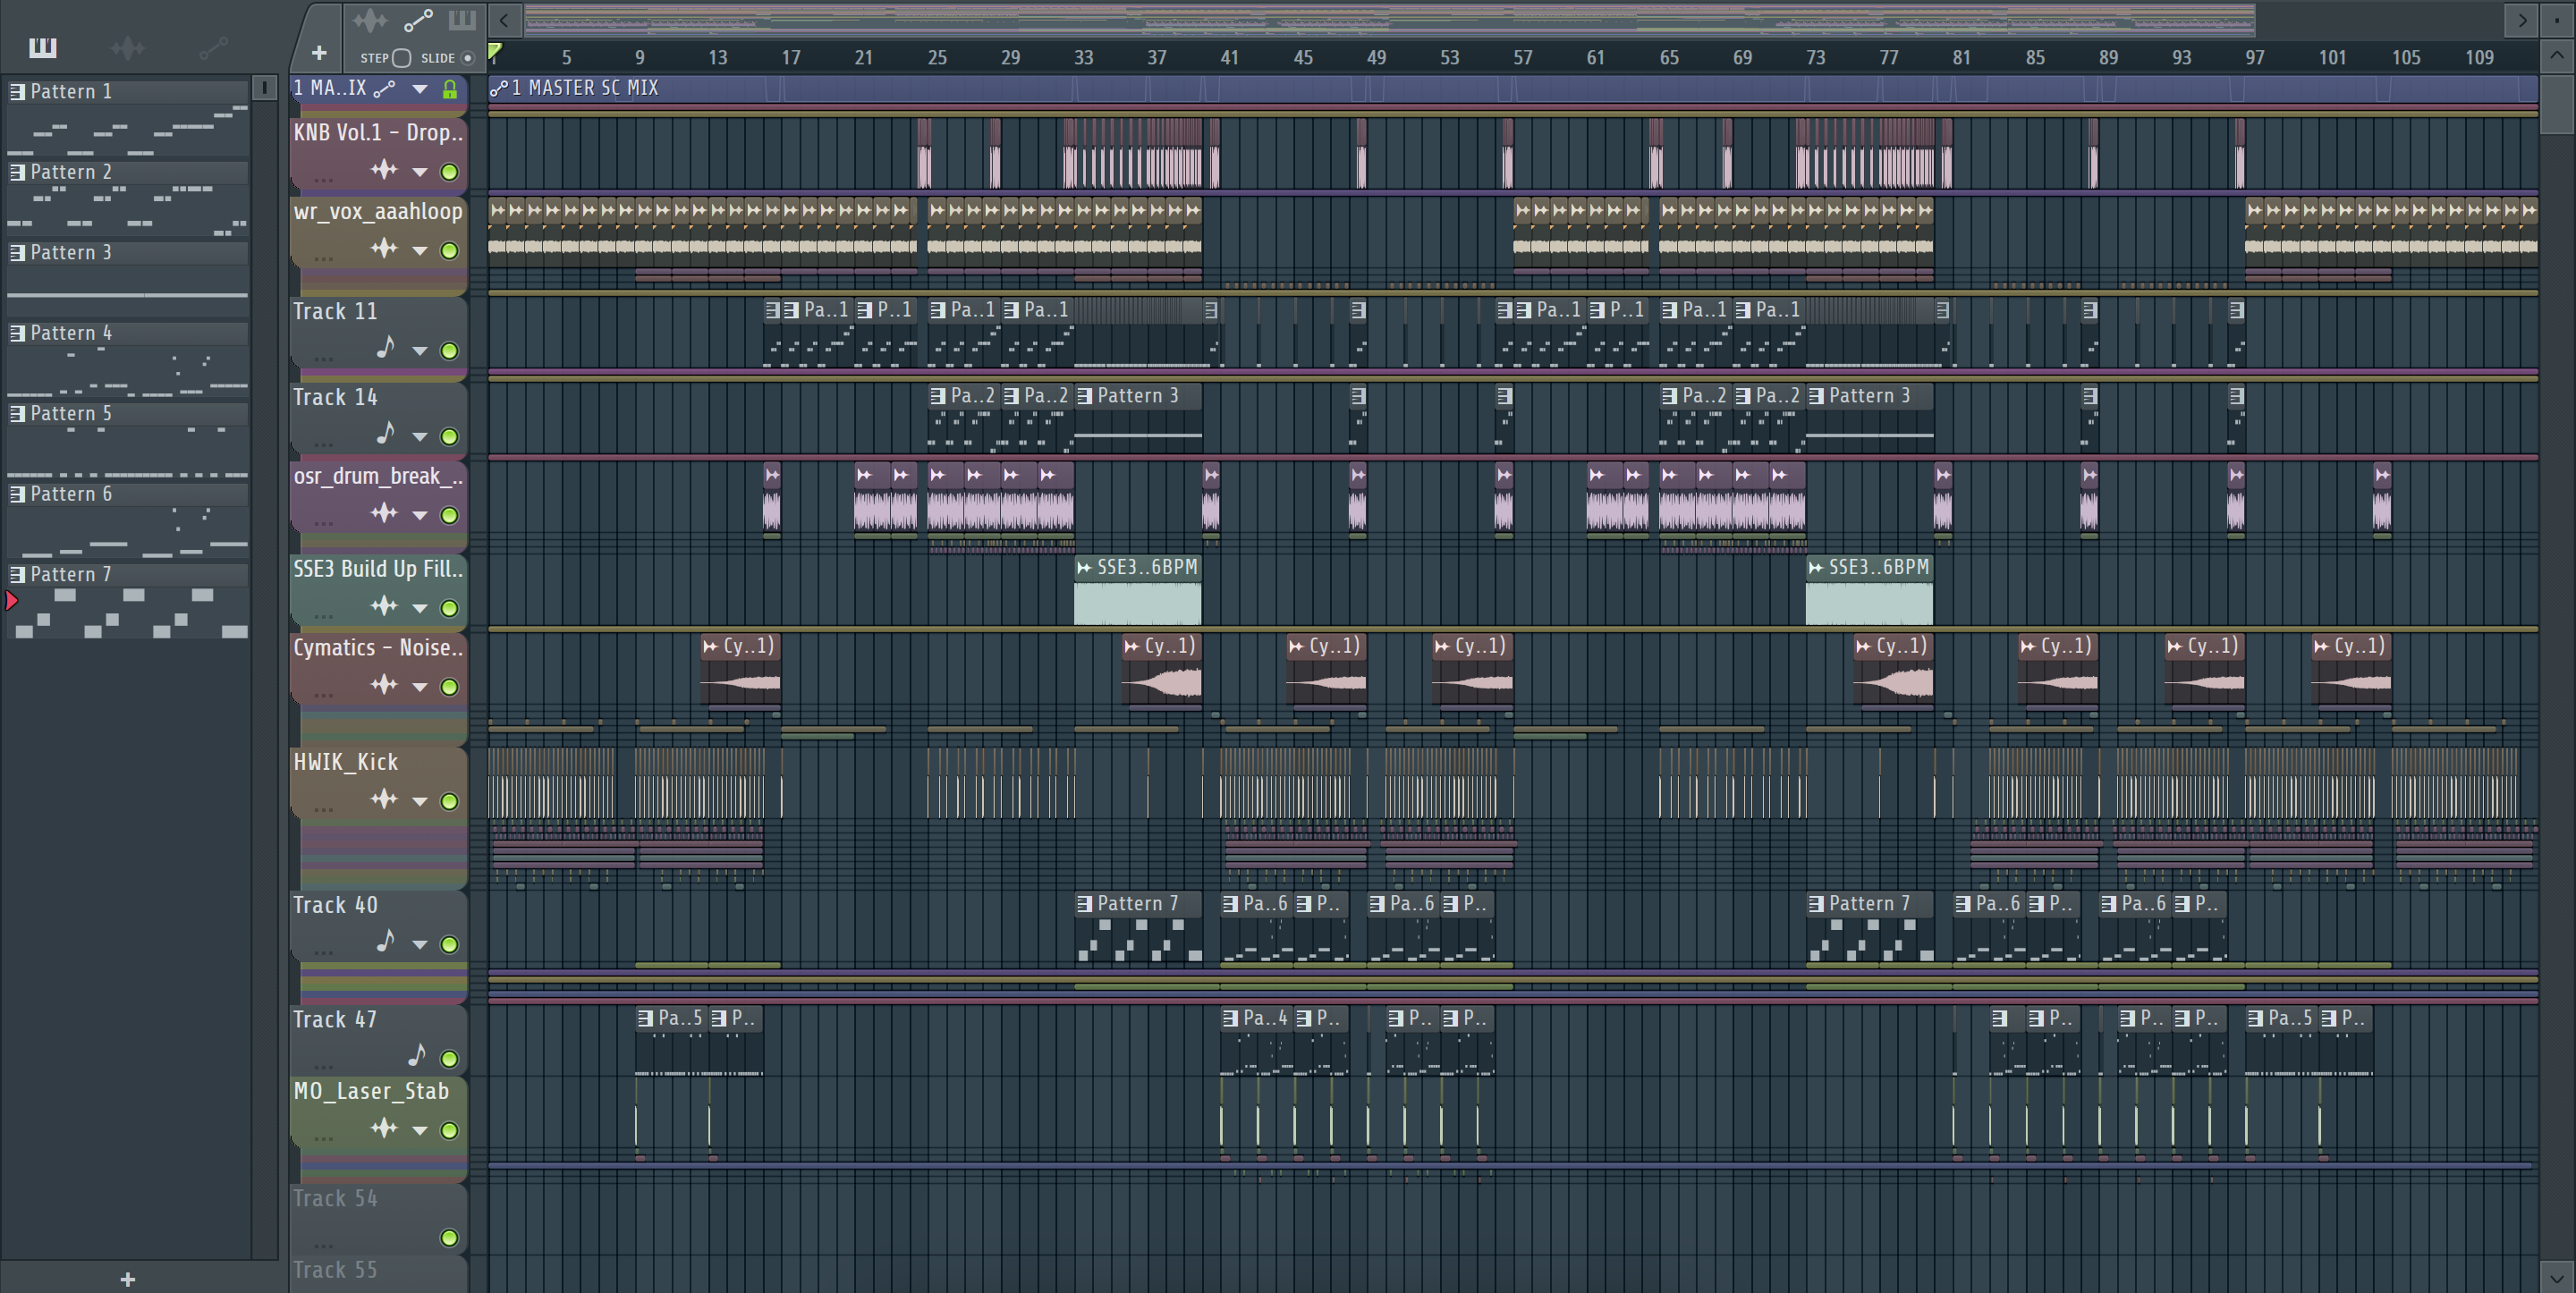This screenshot has width=2576, height=1293.
Task: Click the waveform icon on the osr_drum_break track
Action: coord(384,513)
